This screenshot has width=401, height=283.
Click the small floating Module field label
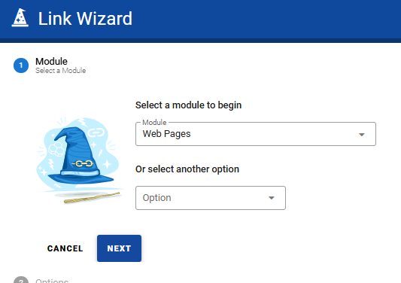point(154,123)
